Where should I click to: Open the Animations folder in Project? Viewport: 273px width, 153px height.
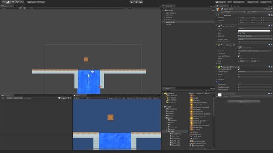tap(171, 109)
